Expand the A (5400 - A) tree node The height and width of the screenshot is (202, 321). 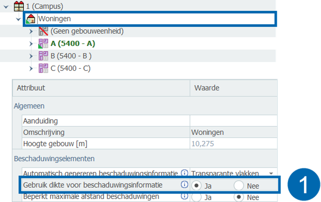pos(31,44)
